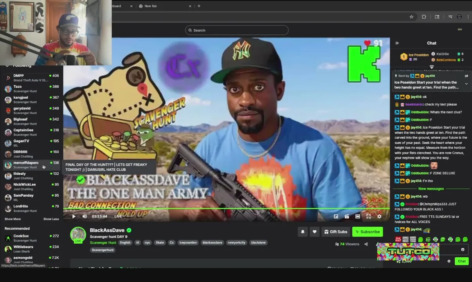Toggle theater mode in the player
This screenshot has height=282, width=472.
point(357,216)
